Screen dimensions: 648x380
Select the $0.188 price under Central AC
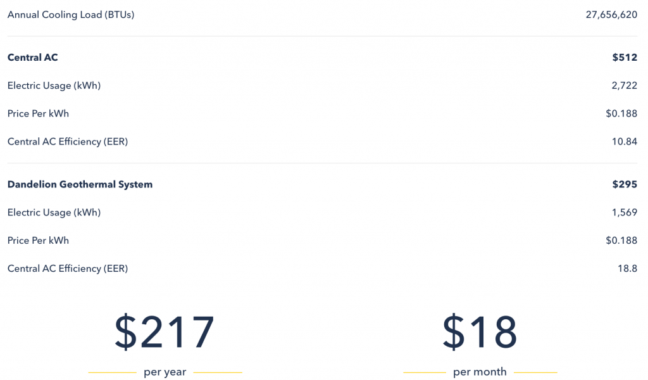621,114
